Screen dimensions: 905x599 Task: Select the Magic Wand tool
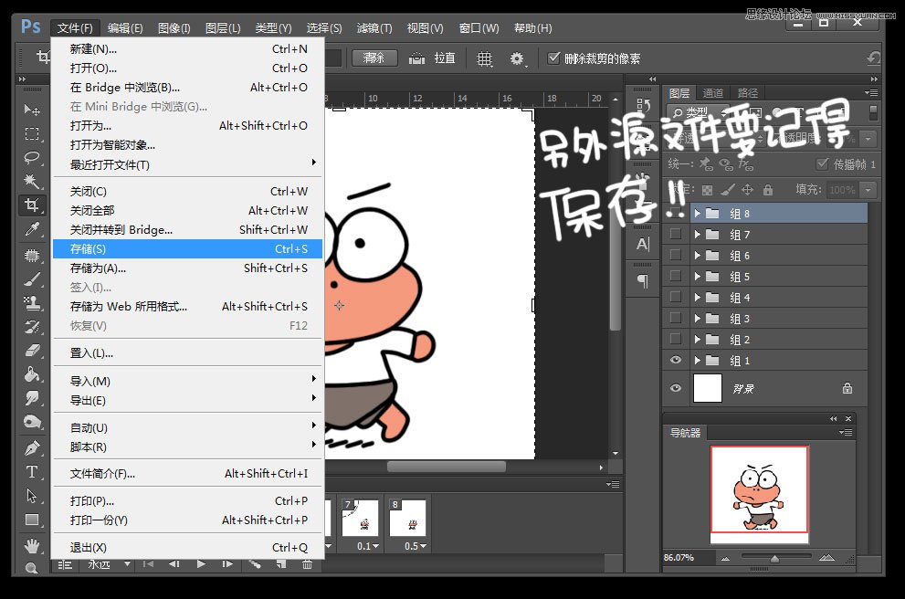32,181
